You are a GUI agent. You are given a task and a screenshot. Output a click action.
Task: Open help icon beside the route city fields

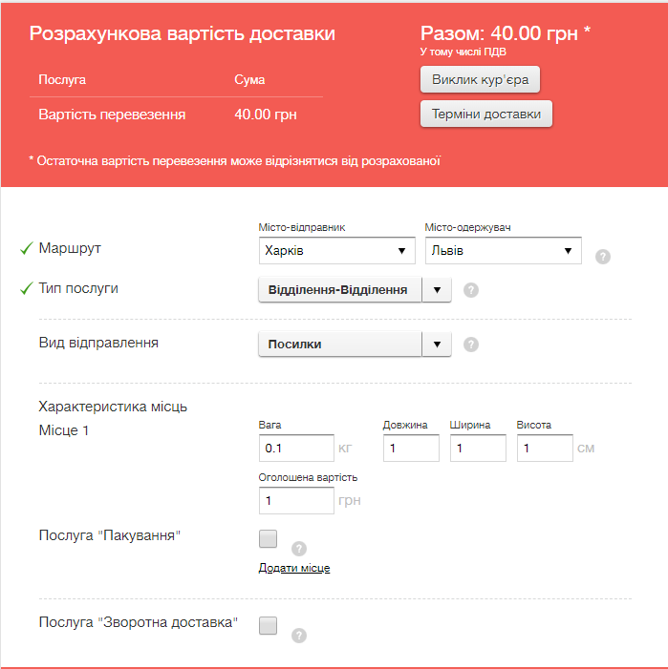point(603,257)
